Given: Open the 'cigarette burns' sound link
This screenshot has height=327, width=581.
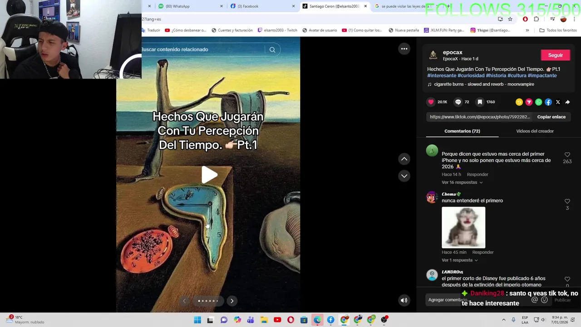Looking at the screenshot, I should click(484, 84).
